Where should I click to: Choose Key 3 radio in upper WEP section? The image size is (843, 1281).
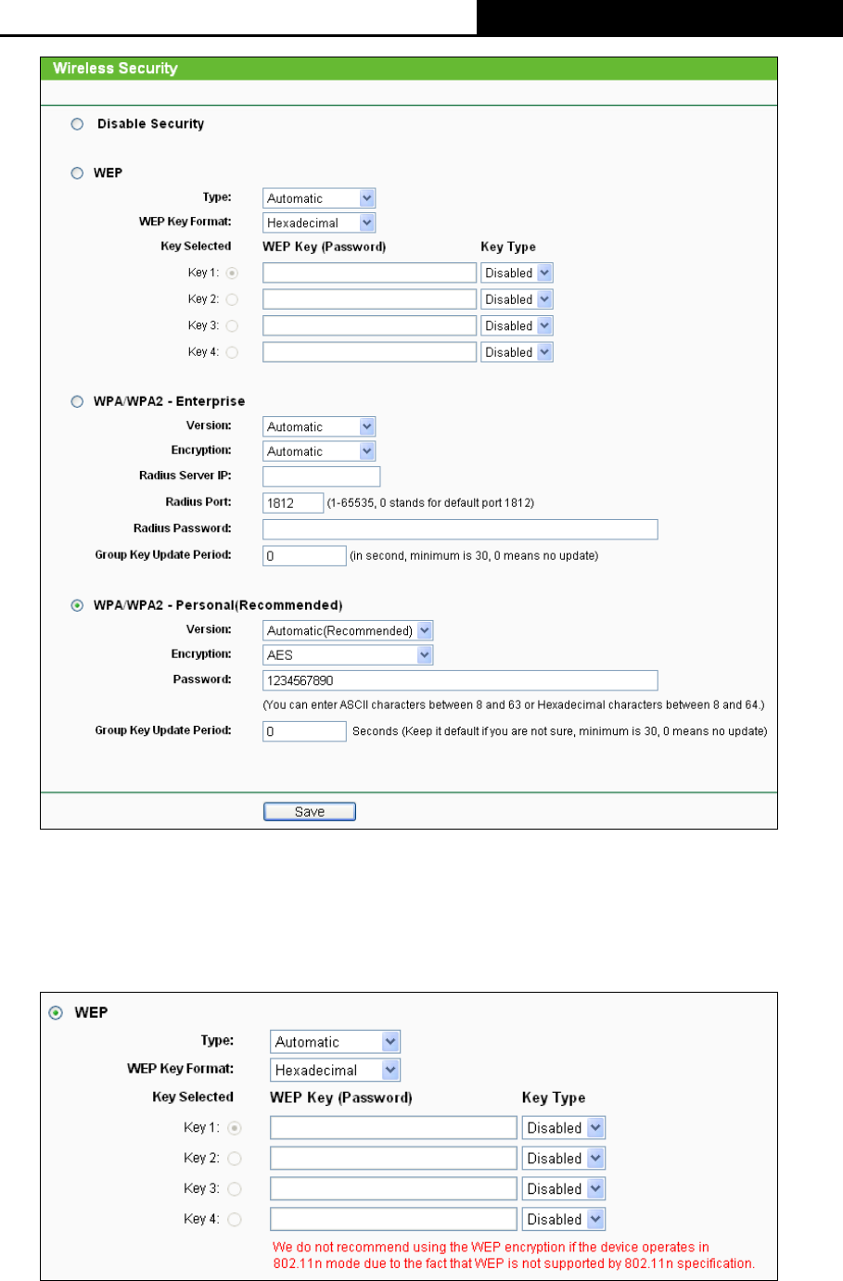pos(232,325)
